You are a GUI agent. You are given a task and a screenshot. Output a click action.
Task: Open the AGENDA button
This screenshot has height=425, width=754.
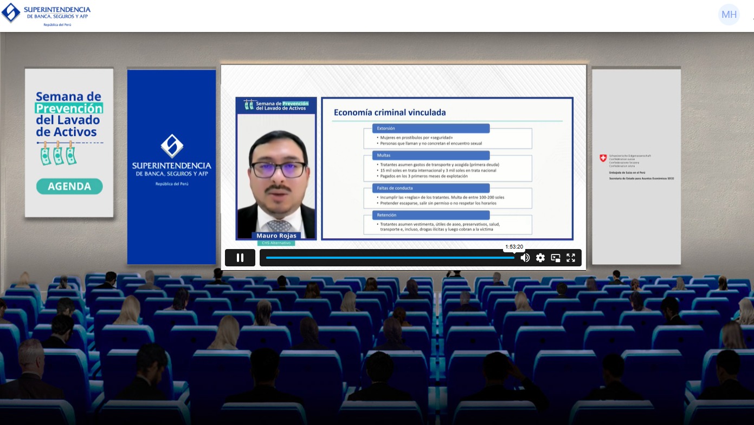69,186
